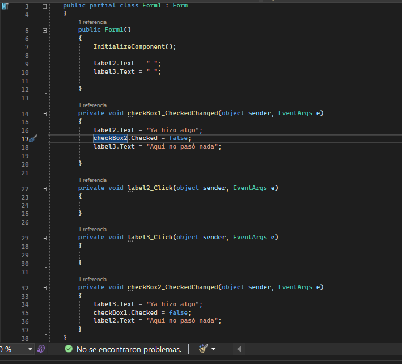Collapse the checkBox1_CheckedChanged method
This screenshot has height=364, width=402.
(45, 113)
